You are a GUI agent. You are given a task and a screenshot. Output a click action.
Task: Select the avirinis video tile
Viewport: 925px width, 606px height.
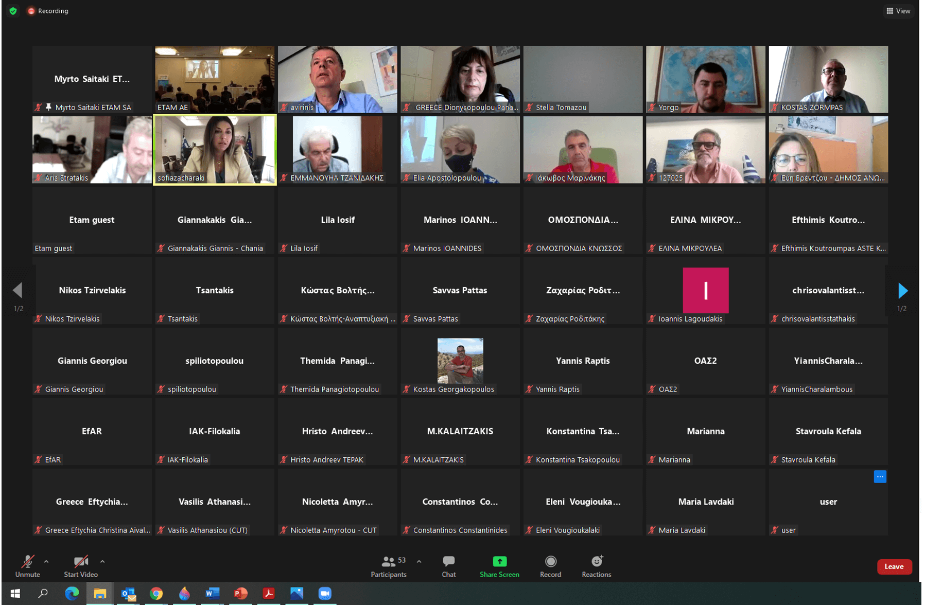click(338, 79)
